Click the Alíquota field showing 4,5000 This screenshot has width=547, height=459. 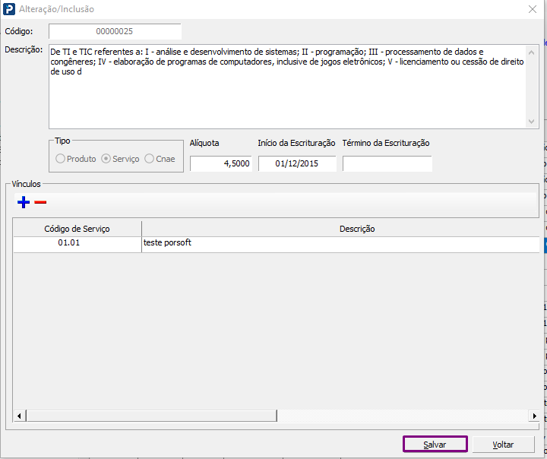tap(221, 163)
